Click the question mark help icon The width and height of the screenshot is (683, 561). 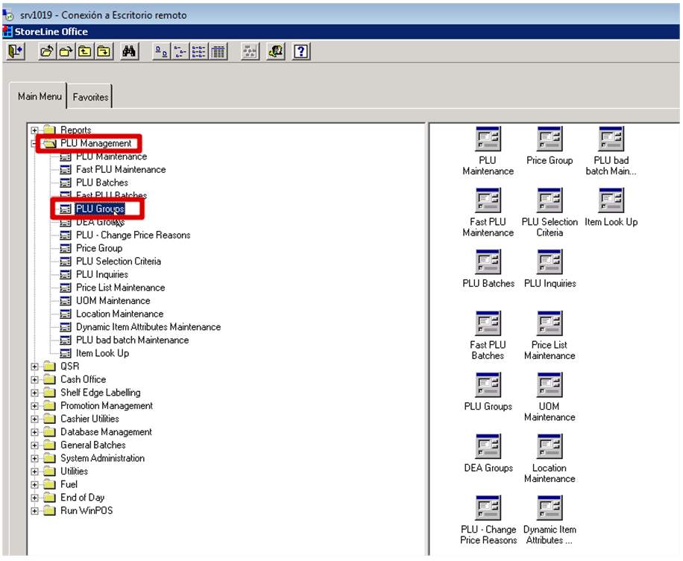300,51
